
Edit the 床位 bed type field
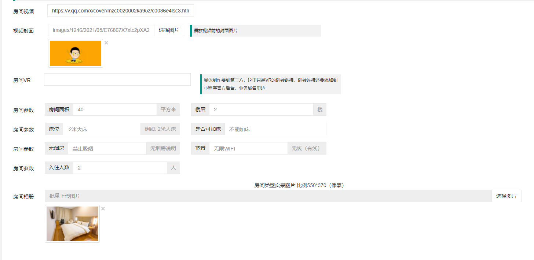(x=102, y=129)
